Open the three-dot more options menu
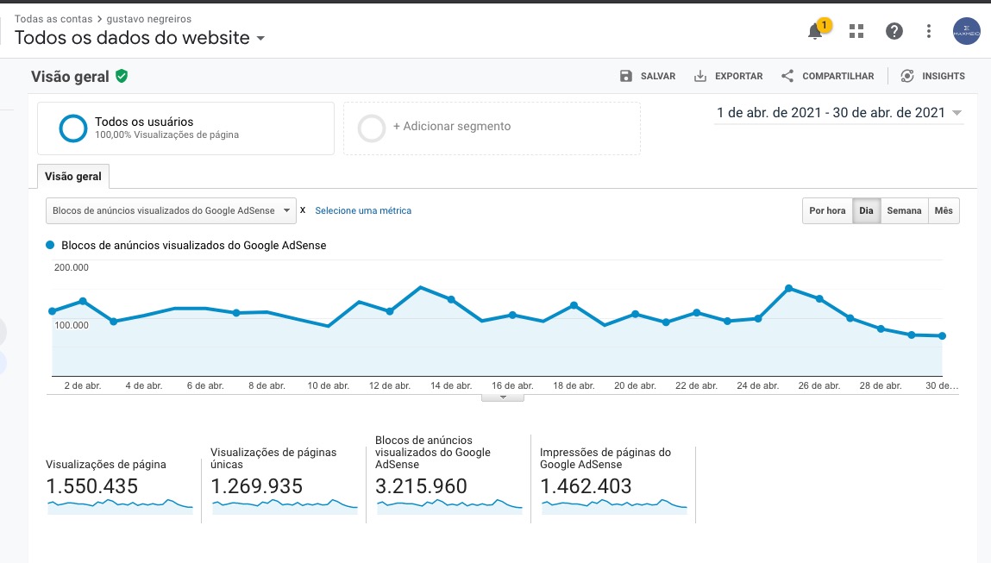This screenshot has width=991, height=563. coord(928,31)
